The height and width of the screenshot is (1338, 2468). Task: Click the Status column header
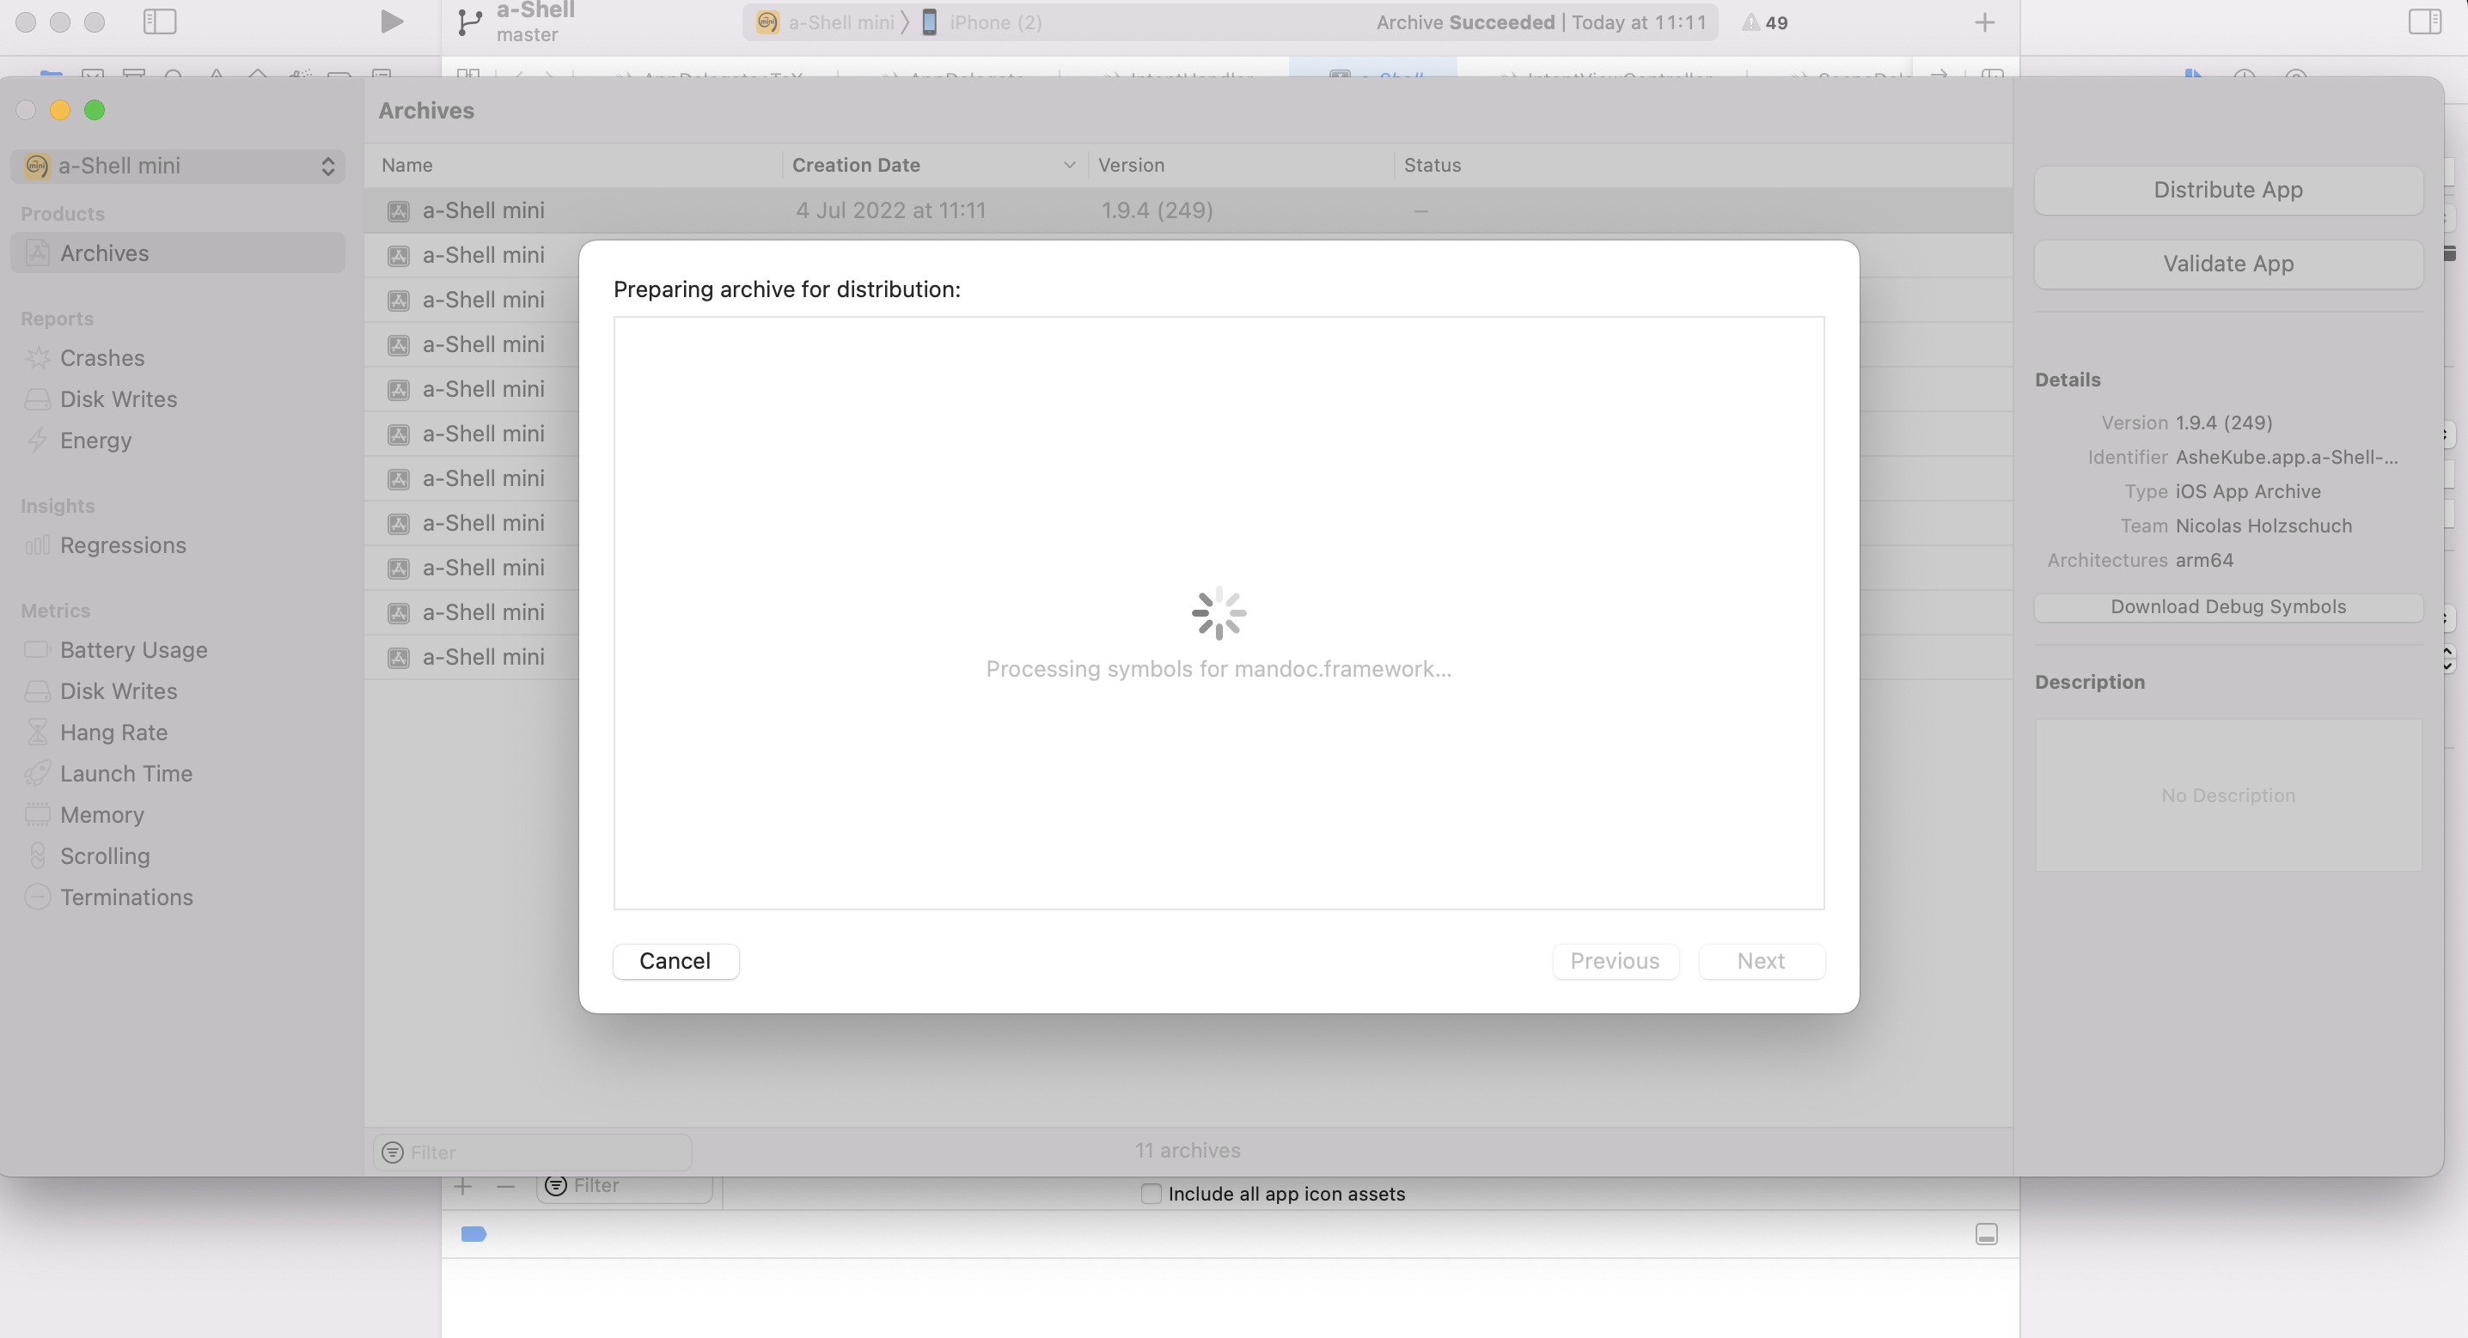[1433, 165]
